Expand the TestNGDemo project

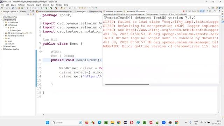click(x=1, y=47)
